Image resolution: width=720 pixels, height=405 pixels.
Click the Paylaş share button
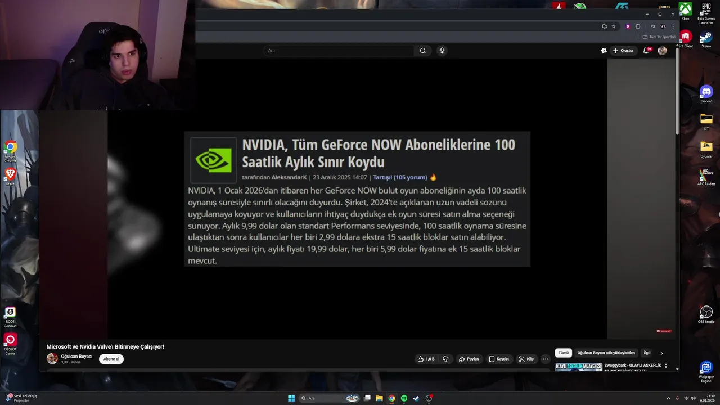pos(469,359)
